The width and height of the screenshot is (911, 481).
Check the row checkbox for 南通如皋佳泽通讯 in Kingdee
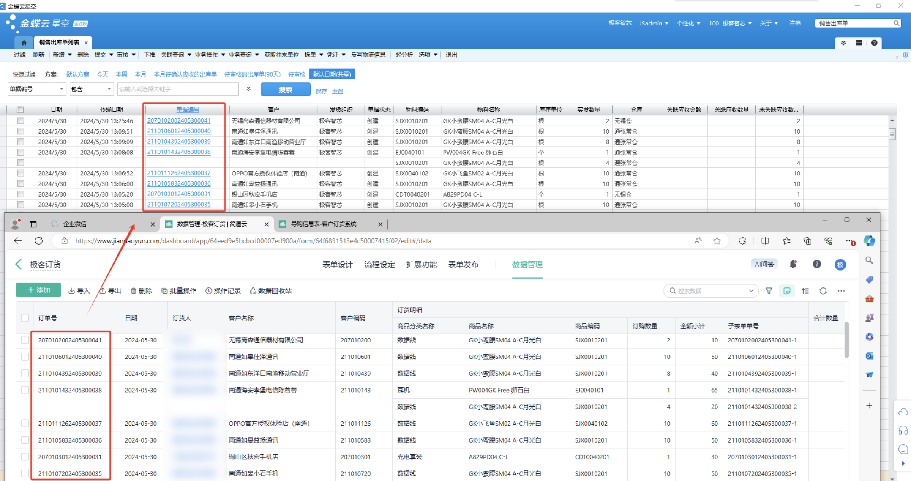20,131
